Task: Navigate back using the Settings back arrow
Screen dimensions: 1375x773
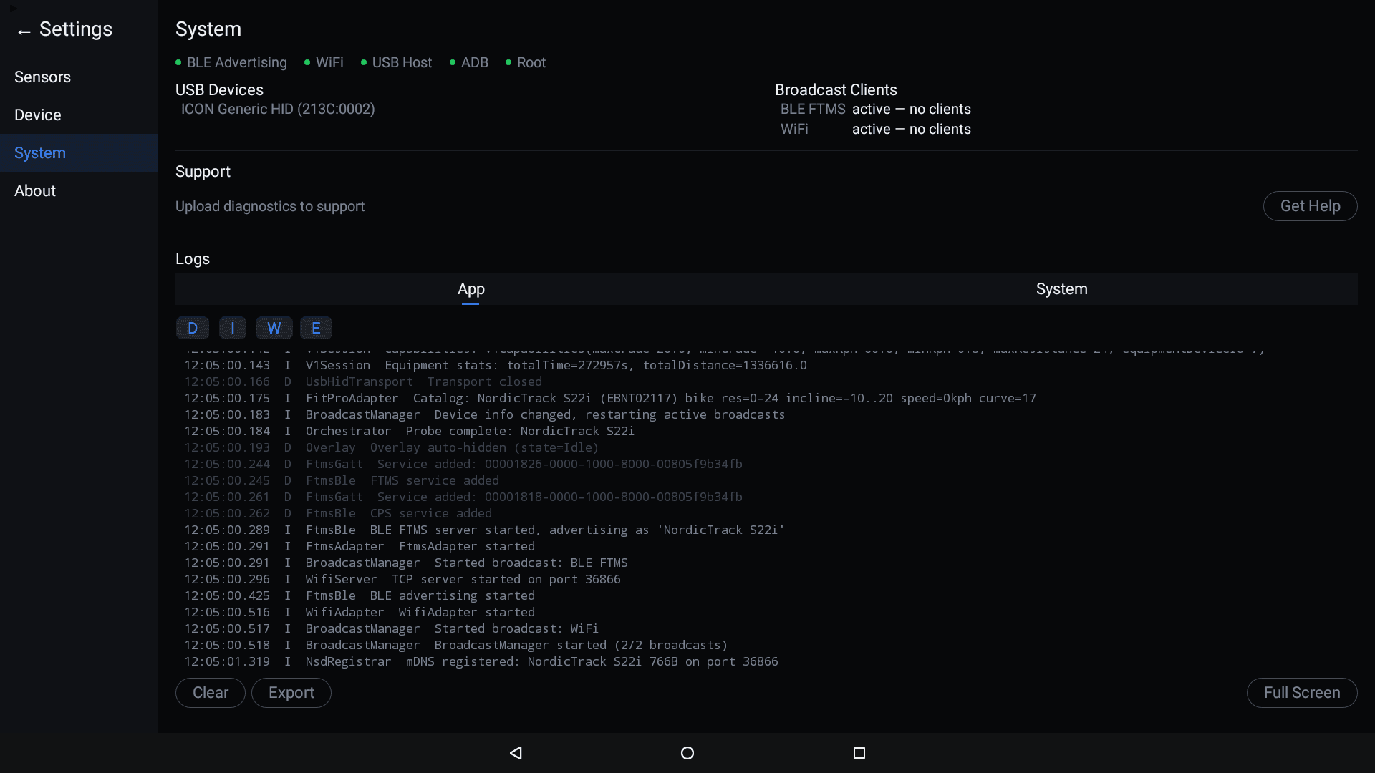Action: point(24,29)
